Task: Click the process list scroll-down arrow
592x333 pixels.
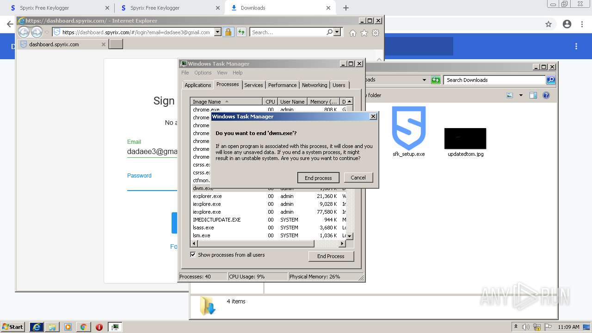Action: tap(350, 236)
